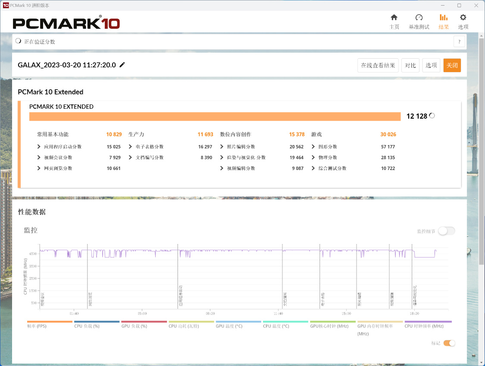This screenshot has width=485, height=366.
Task: Select the GPU 温度 (°C) legend swatch
Action: pyautogui.click(x=238, y=322)
